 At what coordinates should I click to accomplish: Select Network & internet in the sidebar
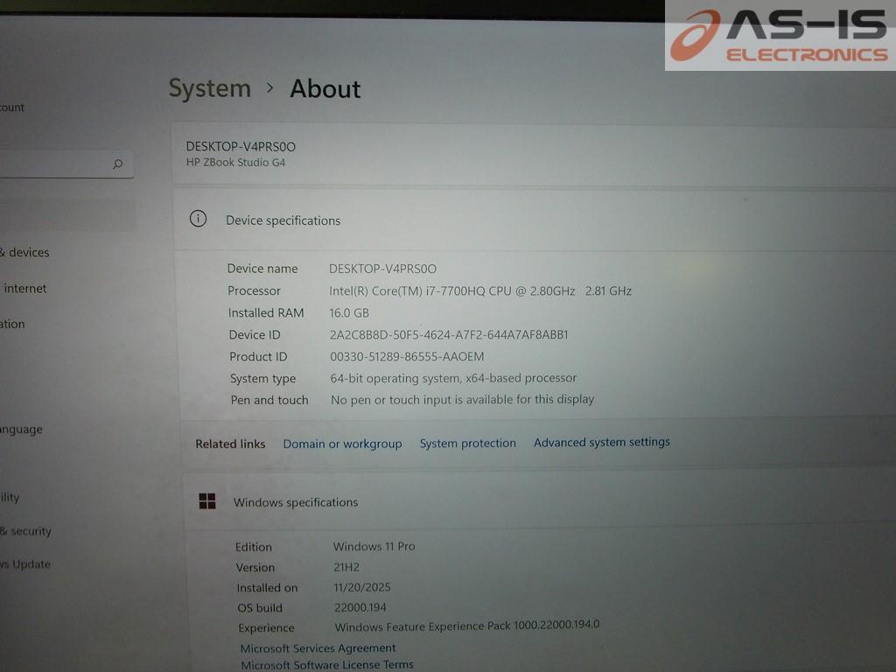coord(24,288)
